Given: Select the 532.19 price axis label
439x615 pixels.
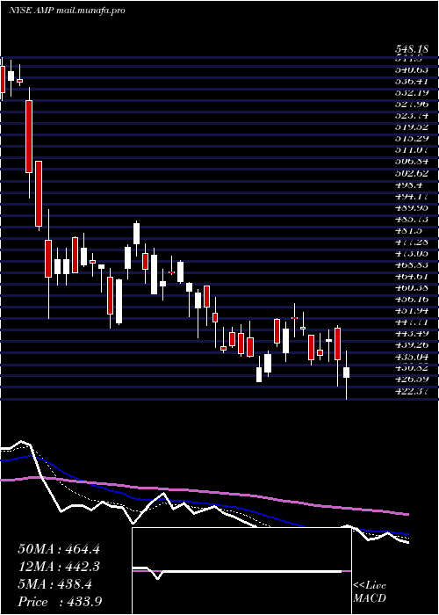Looking at the screenshot, I should pyautogui.click(x=411, y=92).
